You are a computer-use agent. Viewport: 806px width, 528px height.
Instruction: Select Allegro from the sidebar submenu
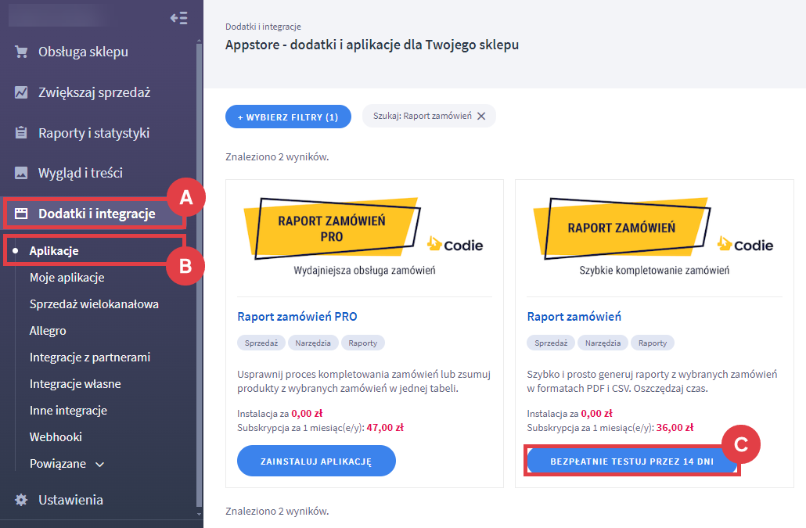point(48,331)
